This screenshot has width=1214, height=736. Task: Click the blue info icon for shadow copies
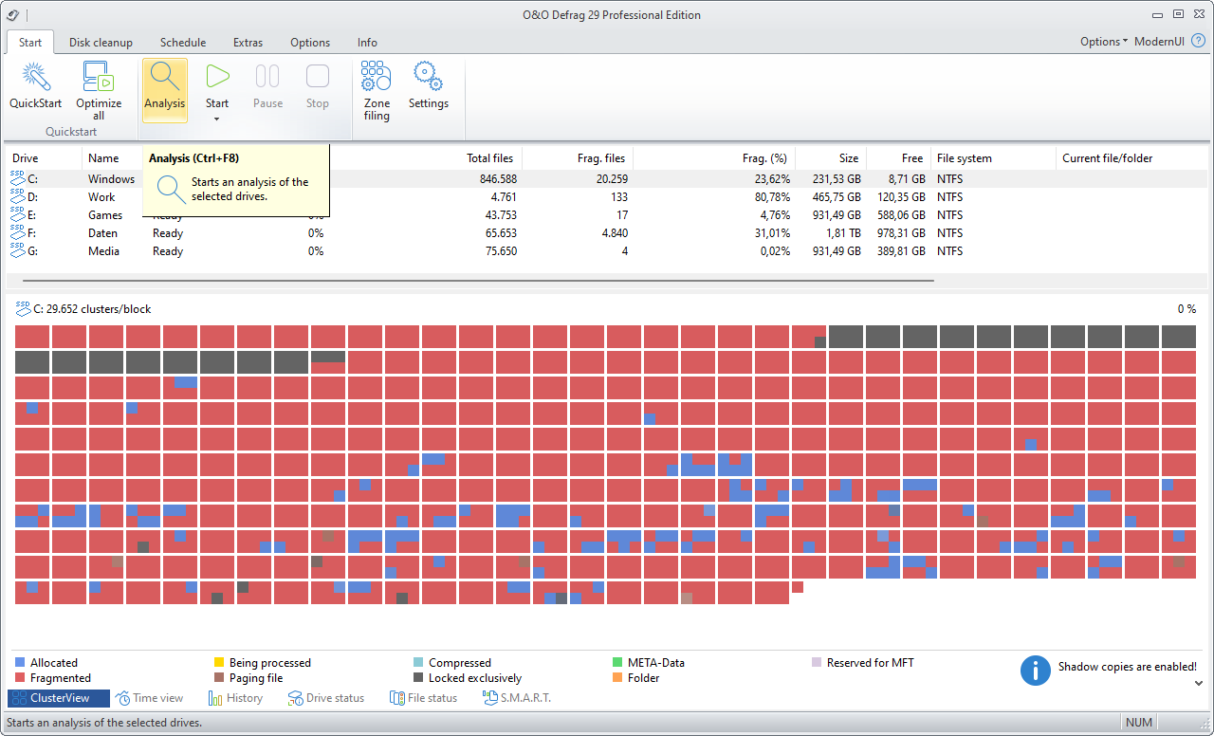coord(1036,670)
